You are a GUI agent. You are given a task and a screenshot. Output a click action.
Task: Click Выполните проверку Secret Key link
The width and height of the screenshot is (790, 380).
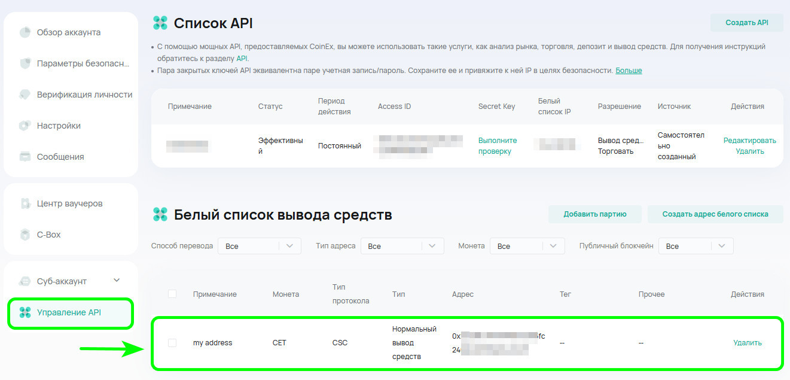pyautogui.click(x=497, y=146)
